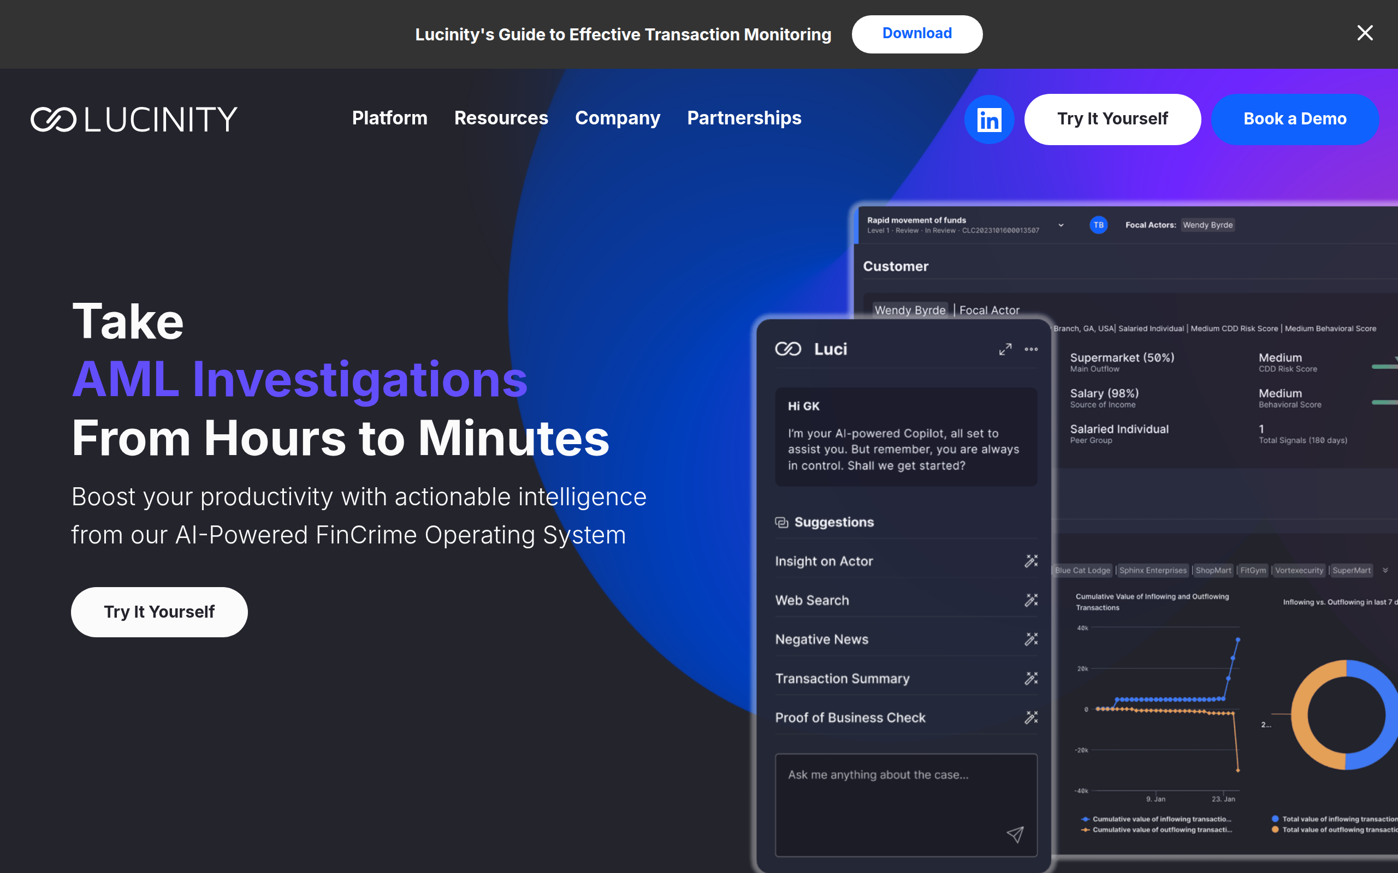The width and height of the screenshot is (1398, 873).
Task: Open Lucinity's LinkedIn page icon
Action: tap(988, 119)
